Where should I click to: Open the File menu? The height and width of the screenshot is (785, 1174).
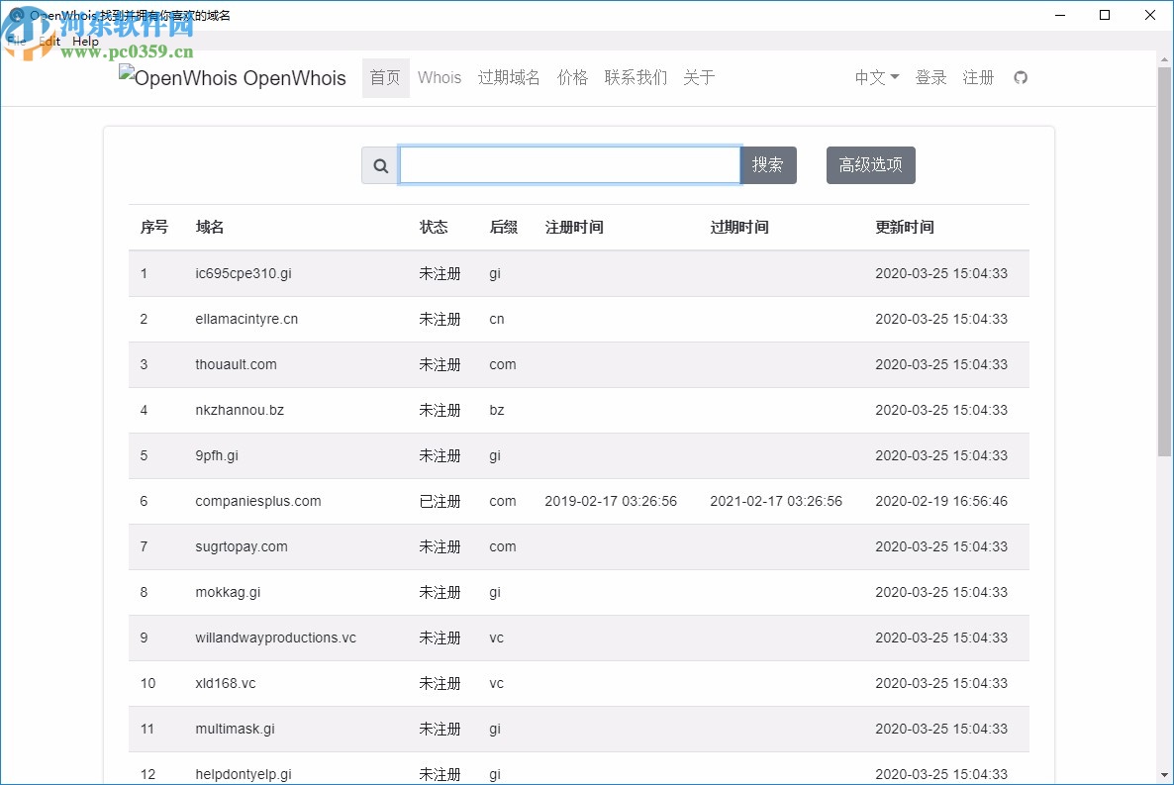click(17, 41)
